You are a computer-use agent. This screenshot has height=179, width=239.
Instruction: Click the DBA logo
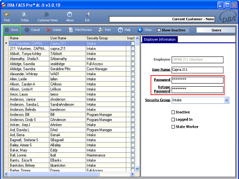[227, 17]
